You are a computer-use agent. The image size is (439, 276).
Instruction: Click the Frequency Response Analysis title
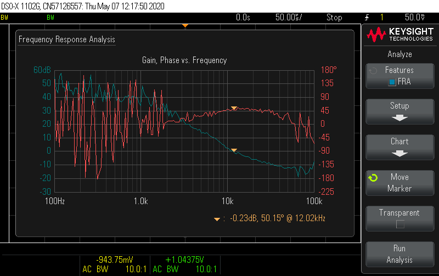point(66,39)
